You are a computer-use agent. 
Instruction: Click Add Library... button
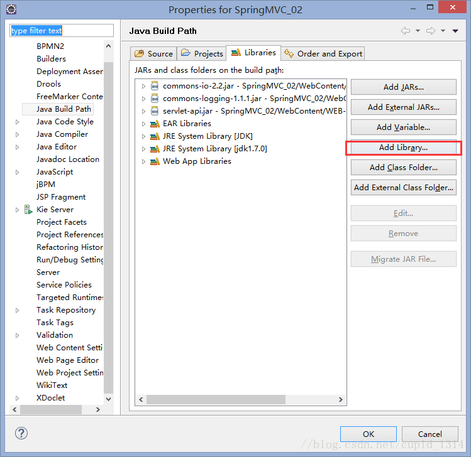(x=404, y=148)
